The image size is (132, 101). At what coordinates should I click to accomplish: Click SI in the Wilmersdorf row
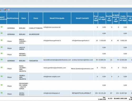(2, 33)
